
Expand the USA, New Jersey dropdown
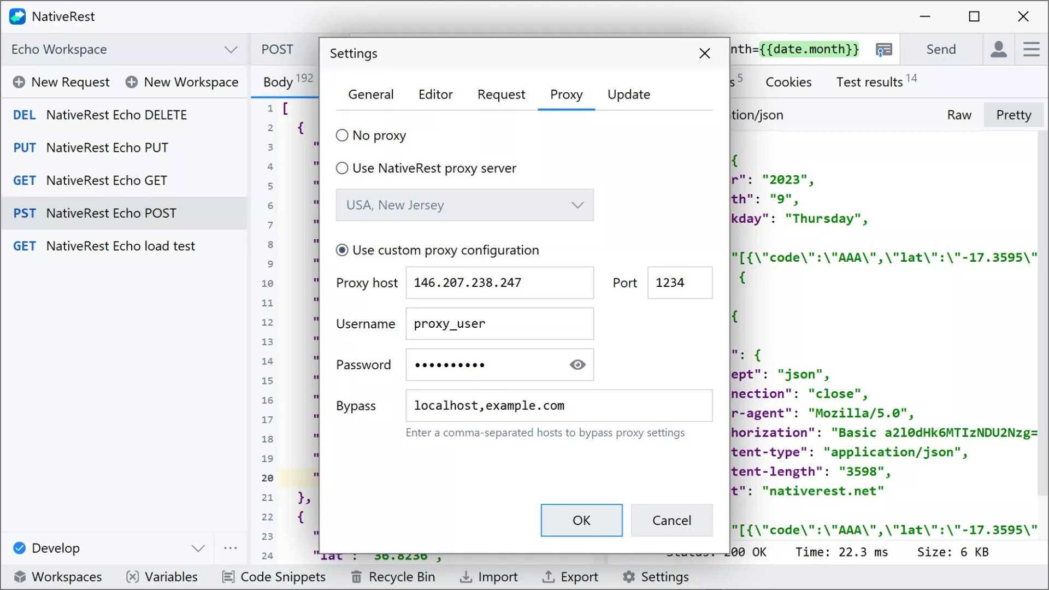tap(577, 205)
